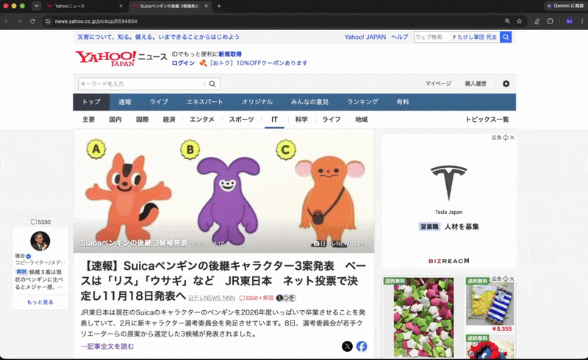Viewport: 588px width, 360px height.
Task: Expand the tab search dropdown arrow
Action: pos(36,6)
